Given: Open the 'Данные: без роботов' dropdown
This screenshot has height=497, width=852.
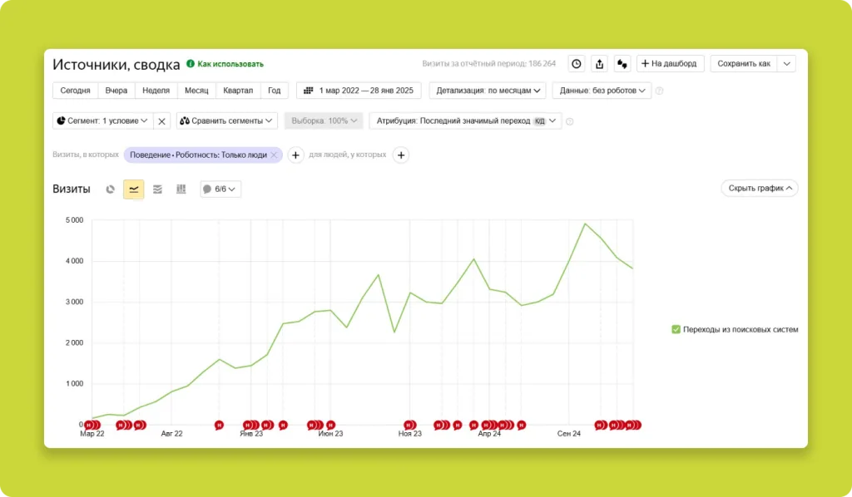Looking at the screenshot, I should 602,91.
